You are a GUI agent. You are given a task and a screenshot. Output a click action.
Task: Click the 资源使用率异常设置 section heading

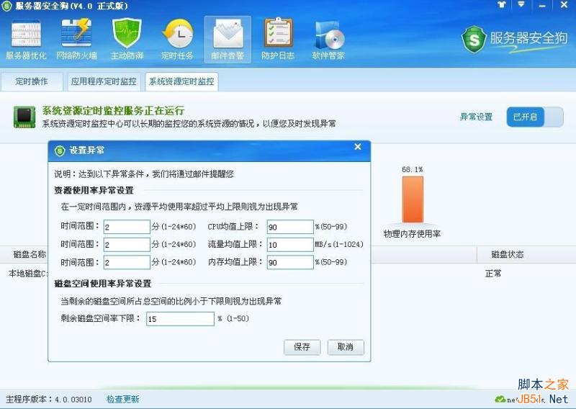tap(94, 190)
